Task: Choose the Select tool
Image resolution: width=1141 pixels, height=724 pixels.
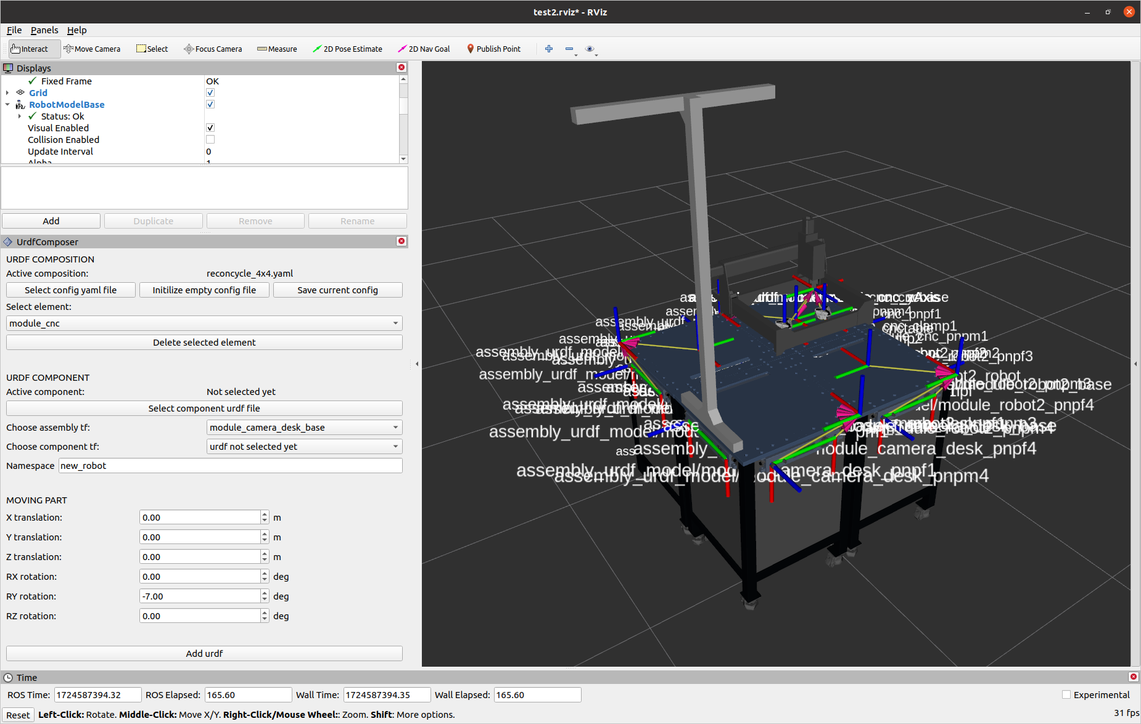Action: tap(152, 49)
